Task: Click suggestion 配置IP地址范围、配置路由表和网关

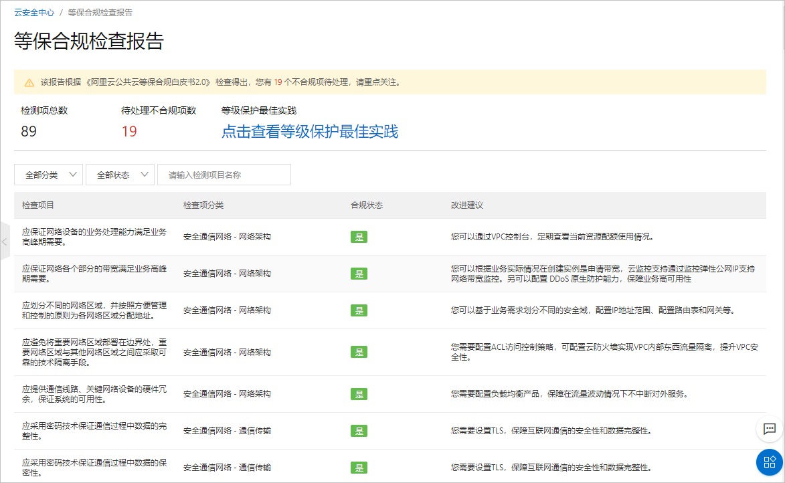Action: tap(593, 310)
